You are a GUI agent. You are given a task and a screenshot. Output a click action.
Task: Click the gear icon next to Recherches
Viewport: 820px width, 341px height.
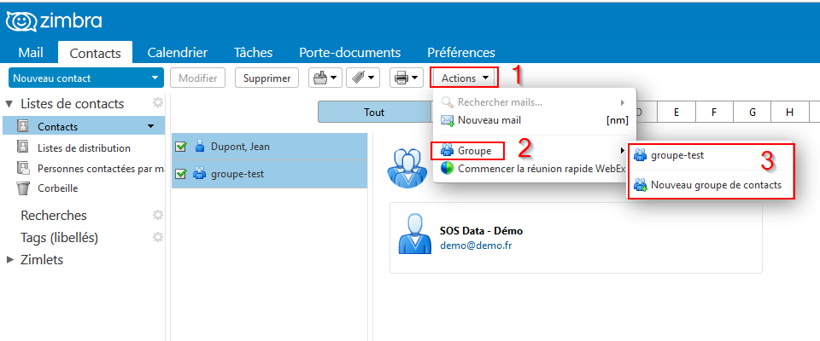(157, 215)
